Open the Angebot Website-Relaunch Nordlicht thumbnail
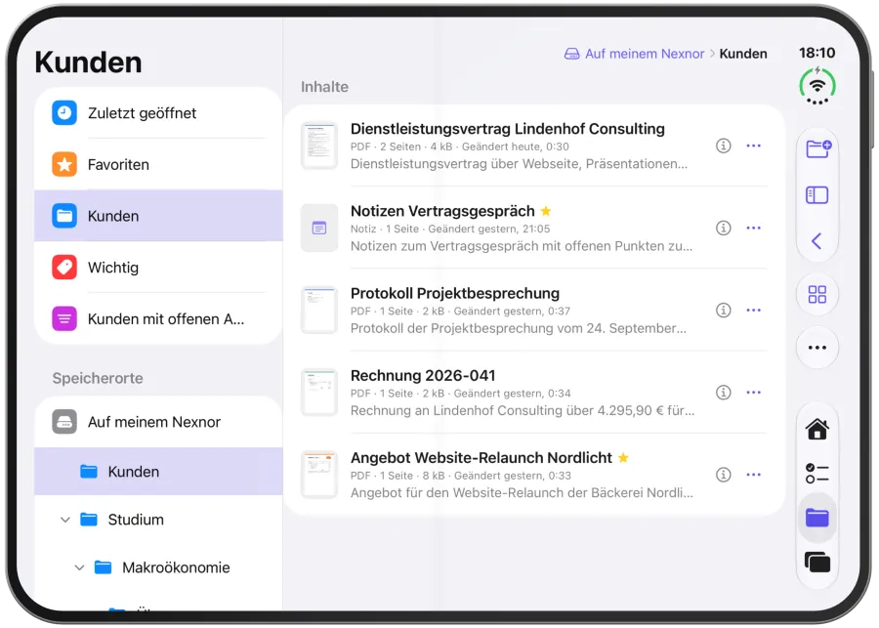 click(x=319, y=475)
